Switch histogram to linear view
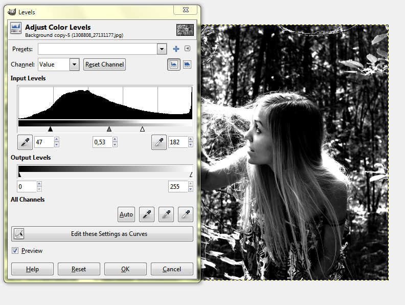The image size is (405, 305). pos(173,64)
